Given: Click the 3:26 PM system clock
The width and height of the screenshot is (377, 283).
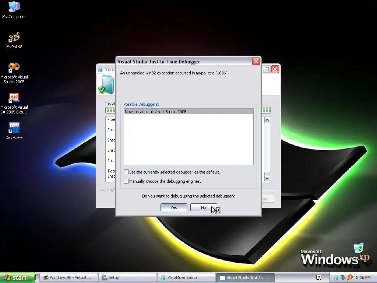Looking at the screenshot, I should tap(363, 277).
